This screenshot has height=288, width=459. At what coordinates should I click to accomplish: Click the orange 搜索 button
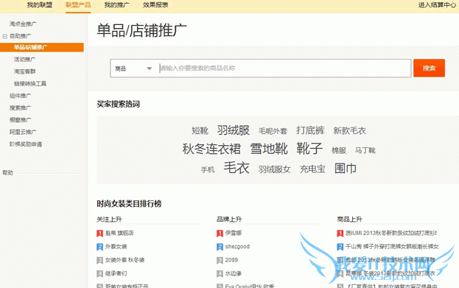click(x=429, y=69)
